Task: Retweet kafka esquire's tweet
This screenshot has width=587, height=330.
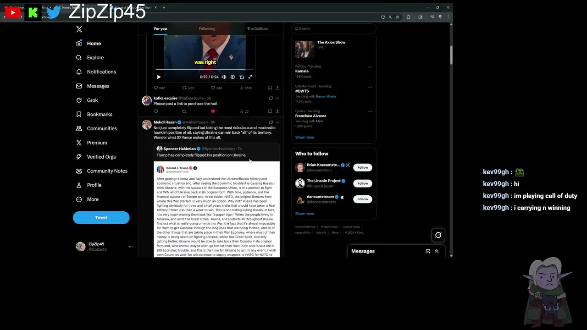Action: click(x=184, y=111)
